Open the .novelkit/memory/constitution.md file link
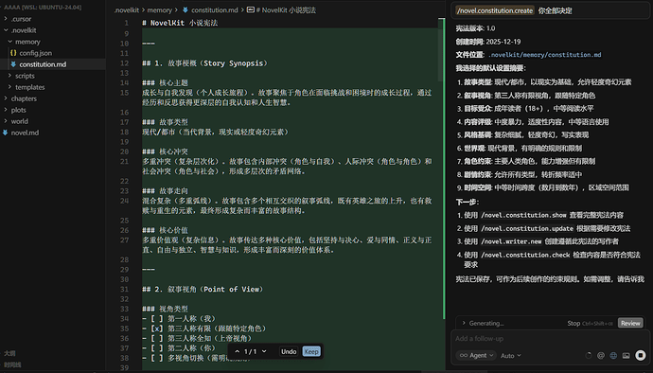653x373 pixels. tap(545, 55)
